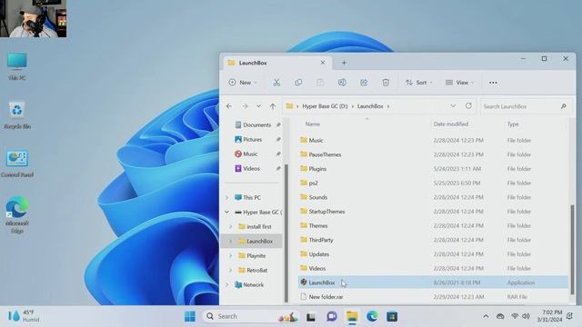Sort by the Date modified column header
The height and width of the screenshot is (327, 582).
tap(451, 124)
